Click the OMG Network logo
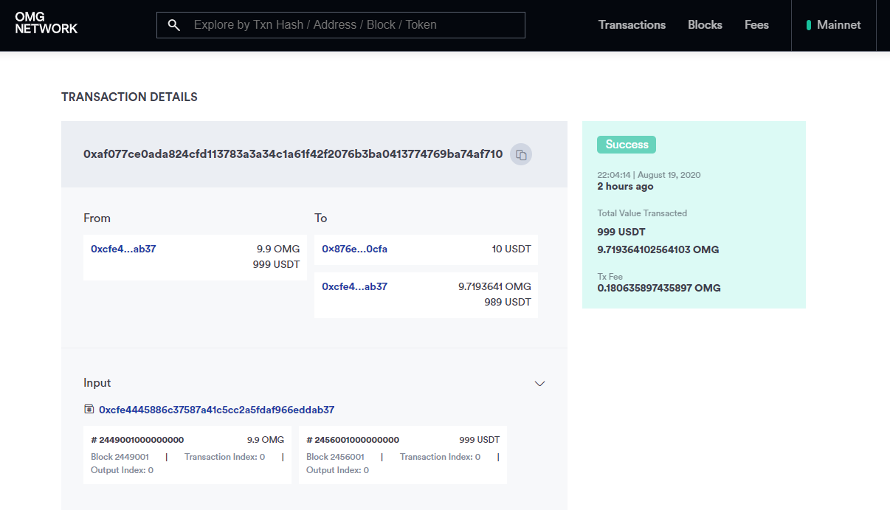This screenshot has width=890, height=510. point(46,23)
